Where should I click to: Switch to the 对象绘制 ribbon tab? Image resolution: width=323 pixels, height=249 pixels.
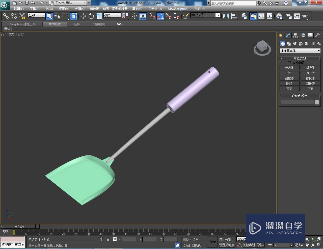[99, 24]
